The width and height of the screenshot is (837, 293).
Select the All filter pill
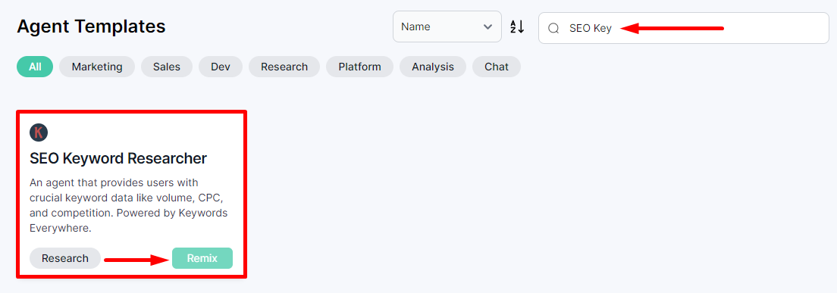coord(35,67)
